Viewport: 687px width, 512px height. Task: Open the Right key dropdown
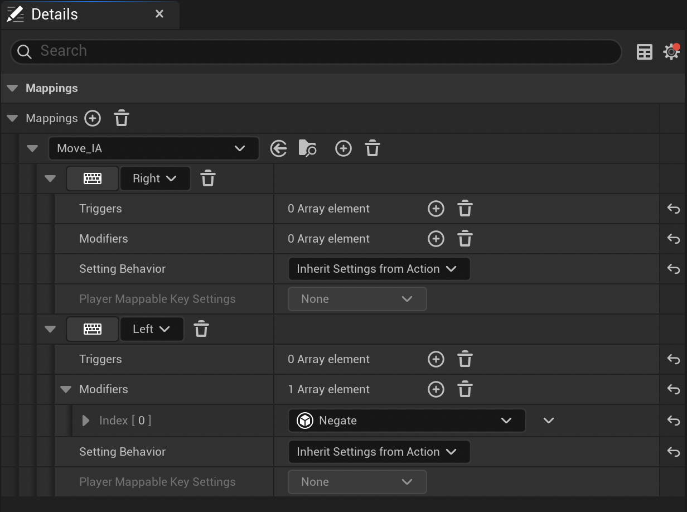[155, 178]
